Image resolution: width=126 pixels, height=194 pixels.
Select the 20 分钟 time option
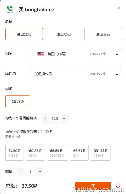18,102
